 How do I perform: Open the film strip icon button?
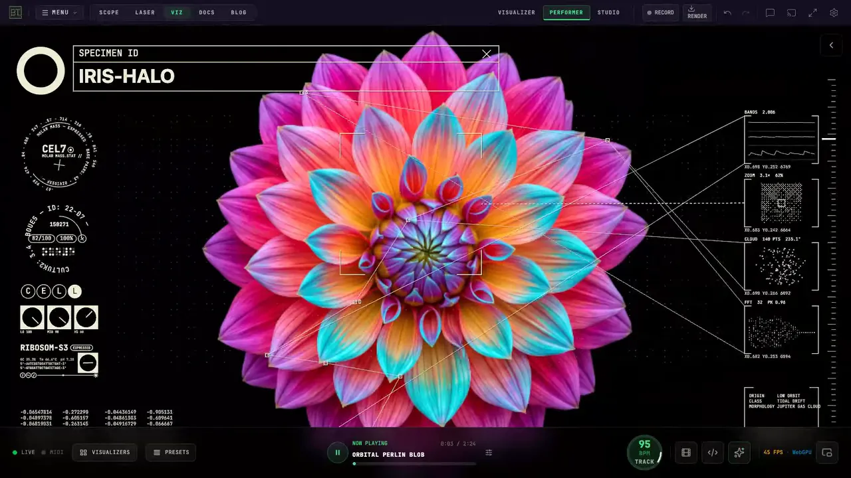(x=686, y=453)
